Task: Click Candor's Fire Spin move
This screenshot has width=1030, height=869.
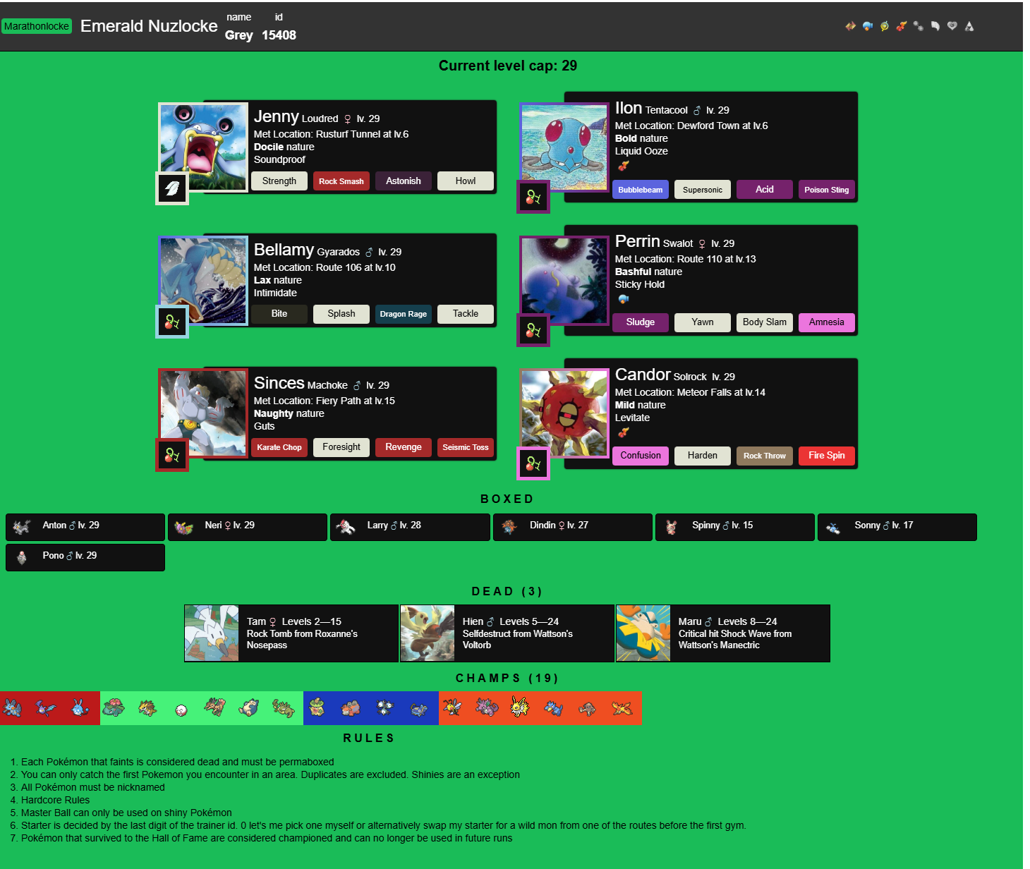Action: [827, 456]
